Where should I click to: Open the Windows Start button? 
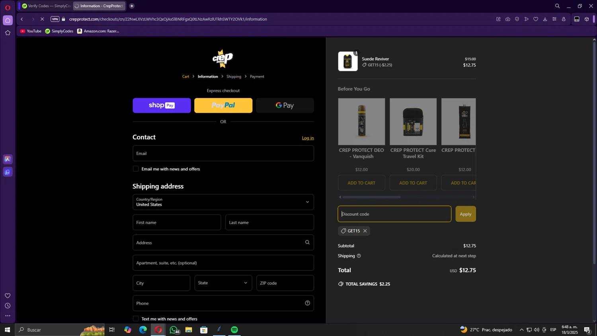click(x=7, y=330)
